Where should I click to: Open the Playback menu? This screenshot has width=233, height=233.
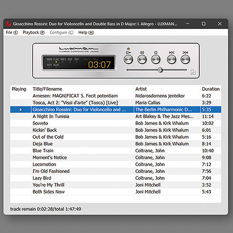33,33
